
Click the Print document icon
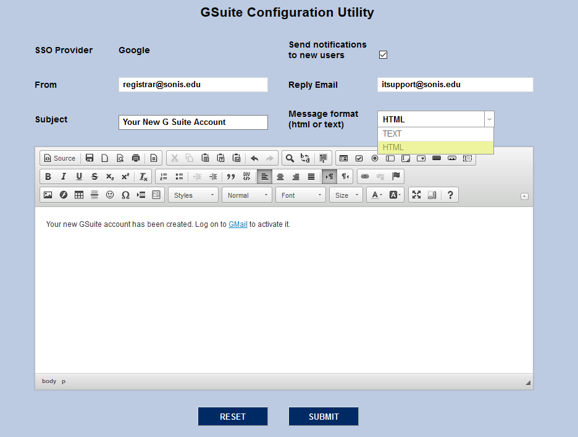136,158
